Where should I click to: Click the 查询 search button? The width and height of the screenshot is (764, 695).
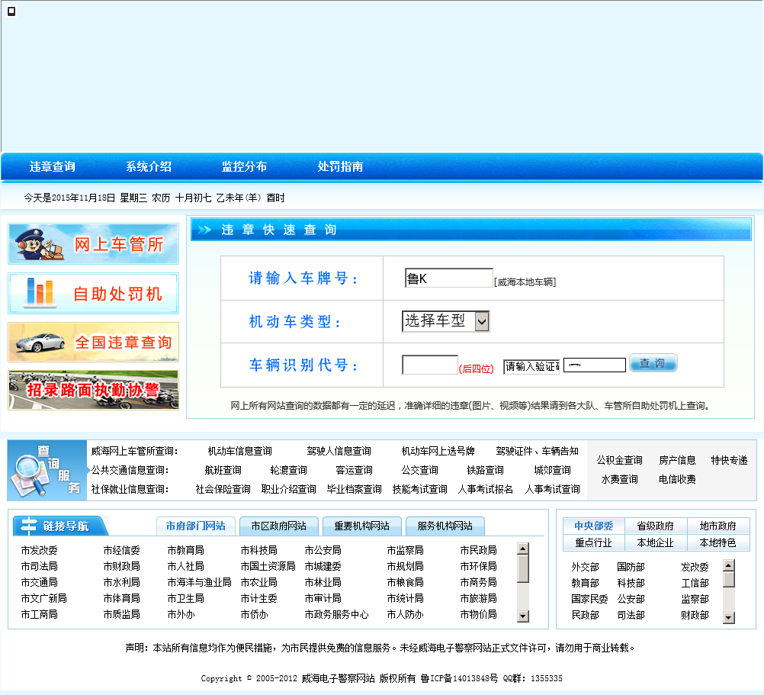click(653, 363)
